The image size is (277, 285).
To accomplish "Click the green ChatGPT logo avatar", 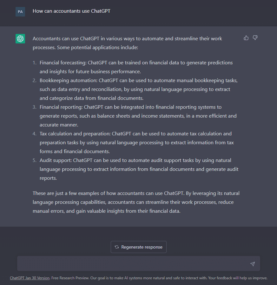I will [x=20, y=39].
